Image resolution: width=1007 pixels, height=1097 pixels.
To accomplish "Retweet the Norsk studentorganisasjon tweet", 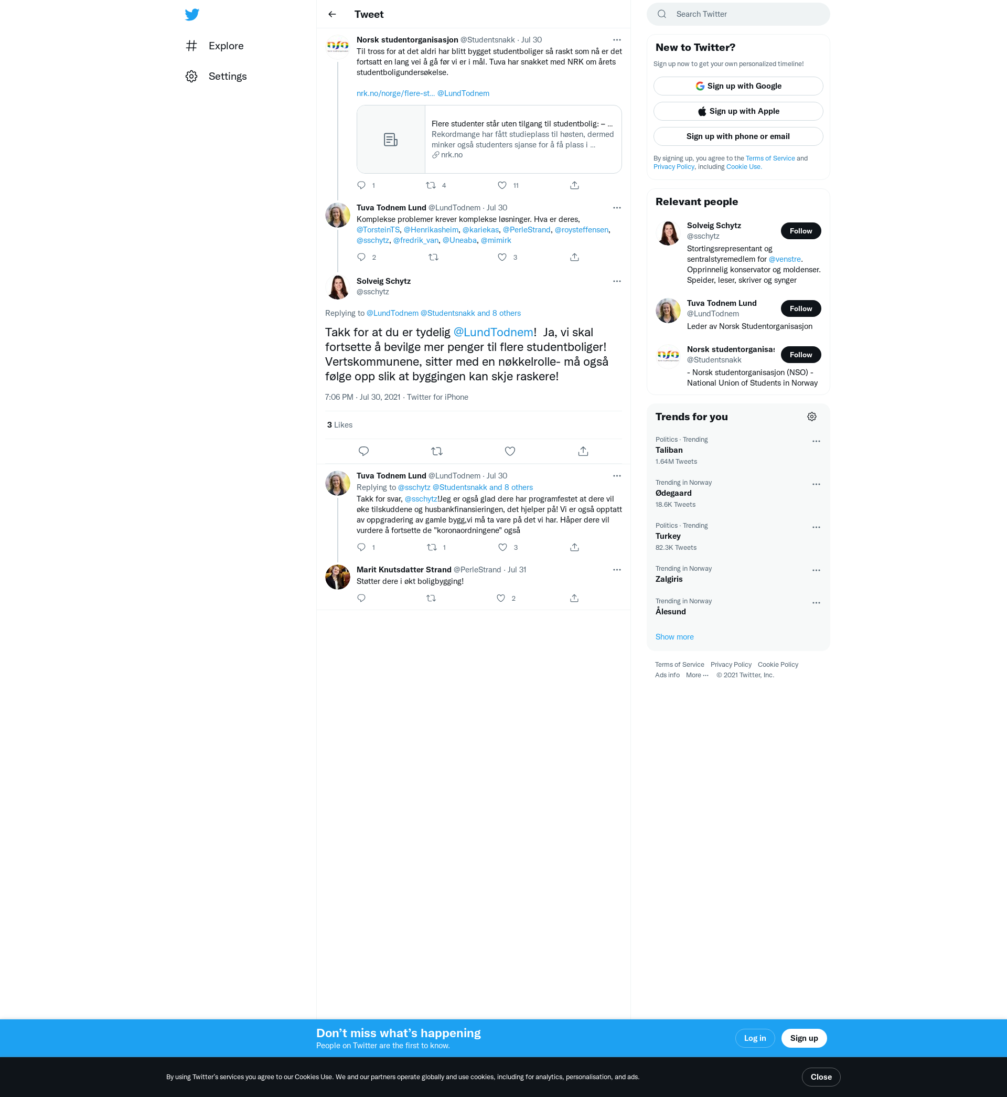I will click(x=431, y=185).
